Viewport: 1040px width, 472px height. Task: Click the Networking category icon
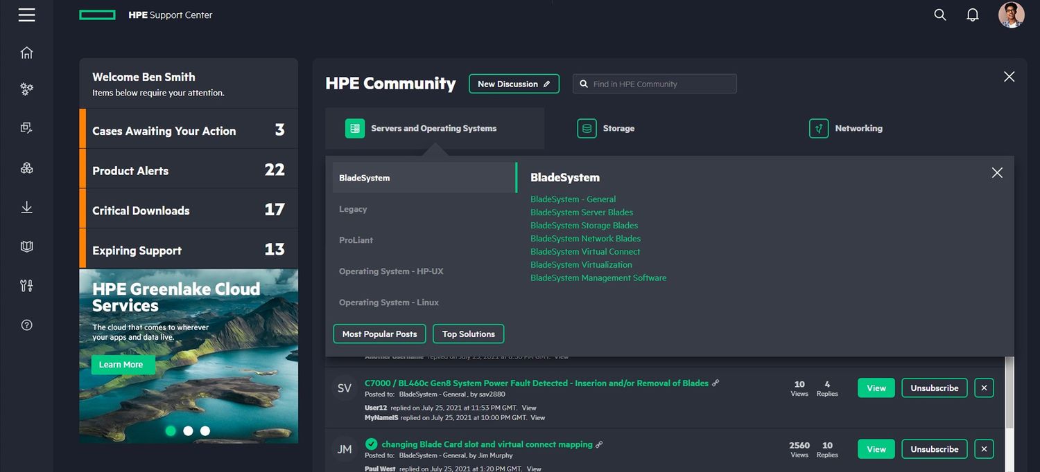point(819,128)
